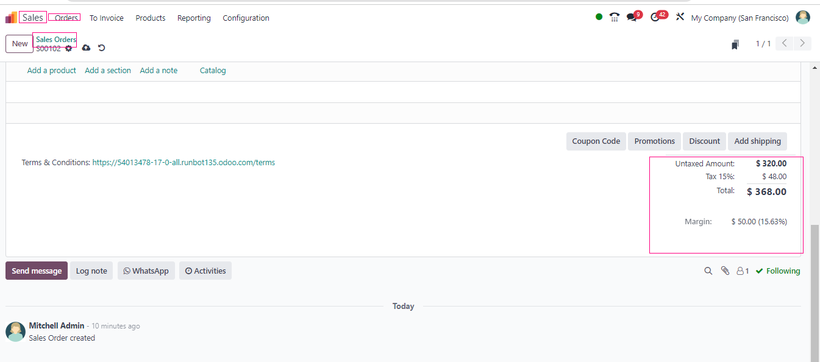The width and height of the screenshot is (820, 362).
Task: Open the My Company (San Francisco) switcher
Action: [x=740, y=18]
